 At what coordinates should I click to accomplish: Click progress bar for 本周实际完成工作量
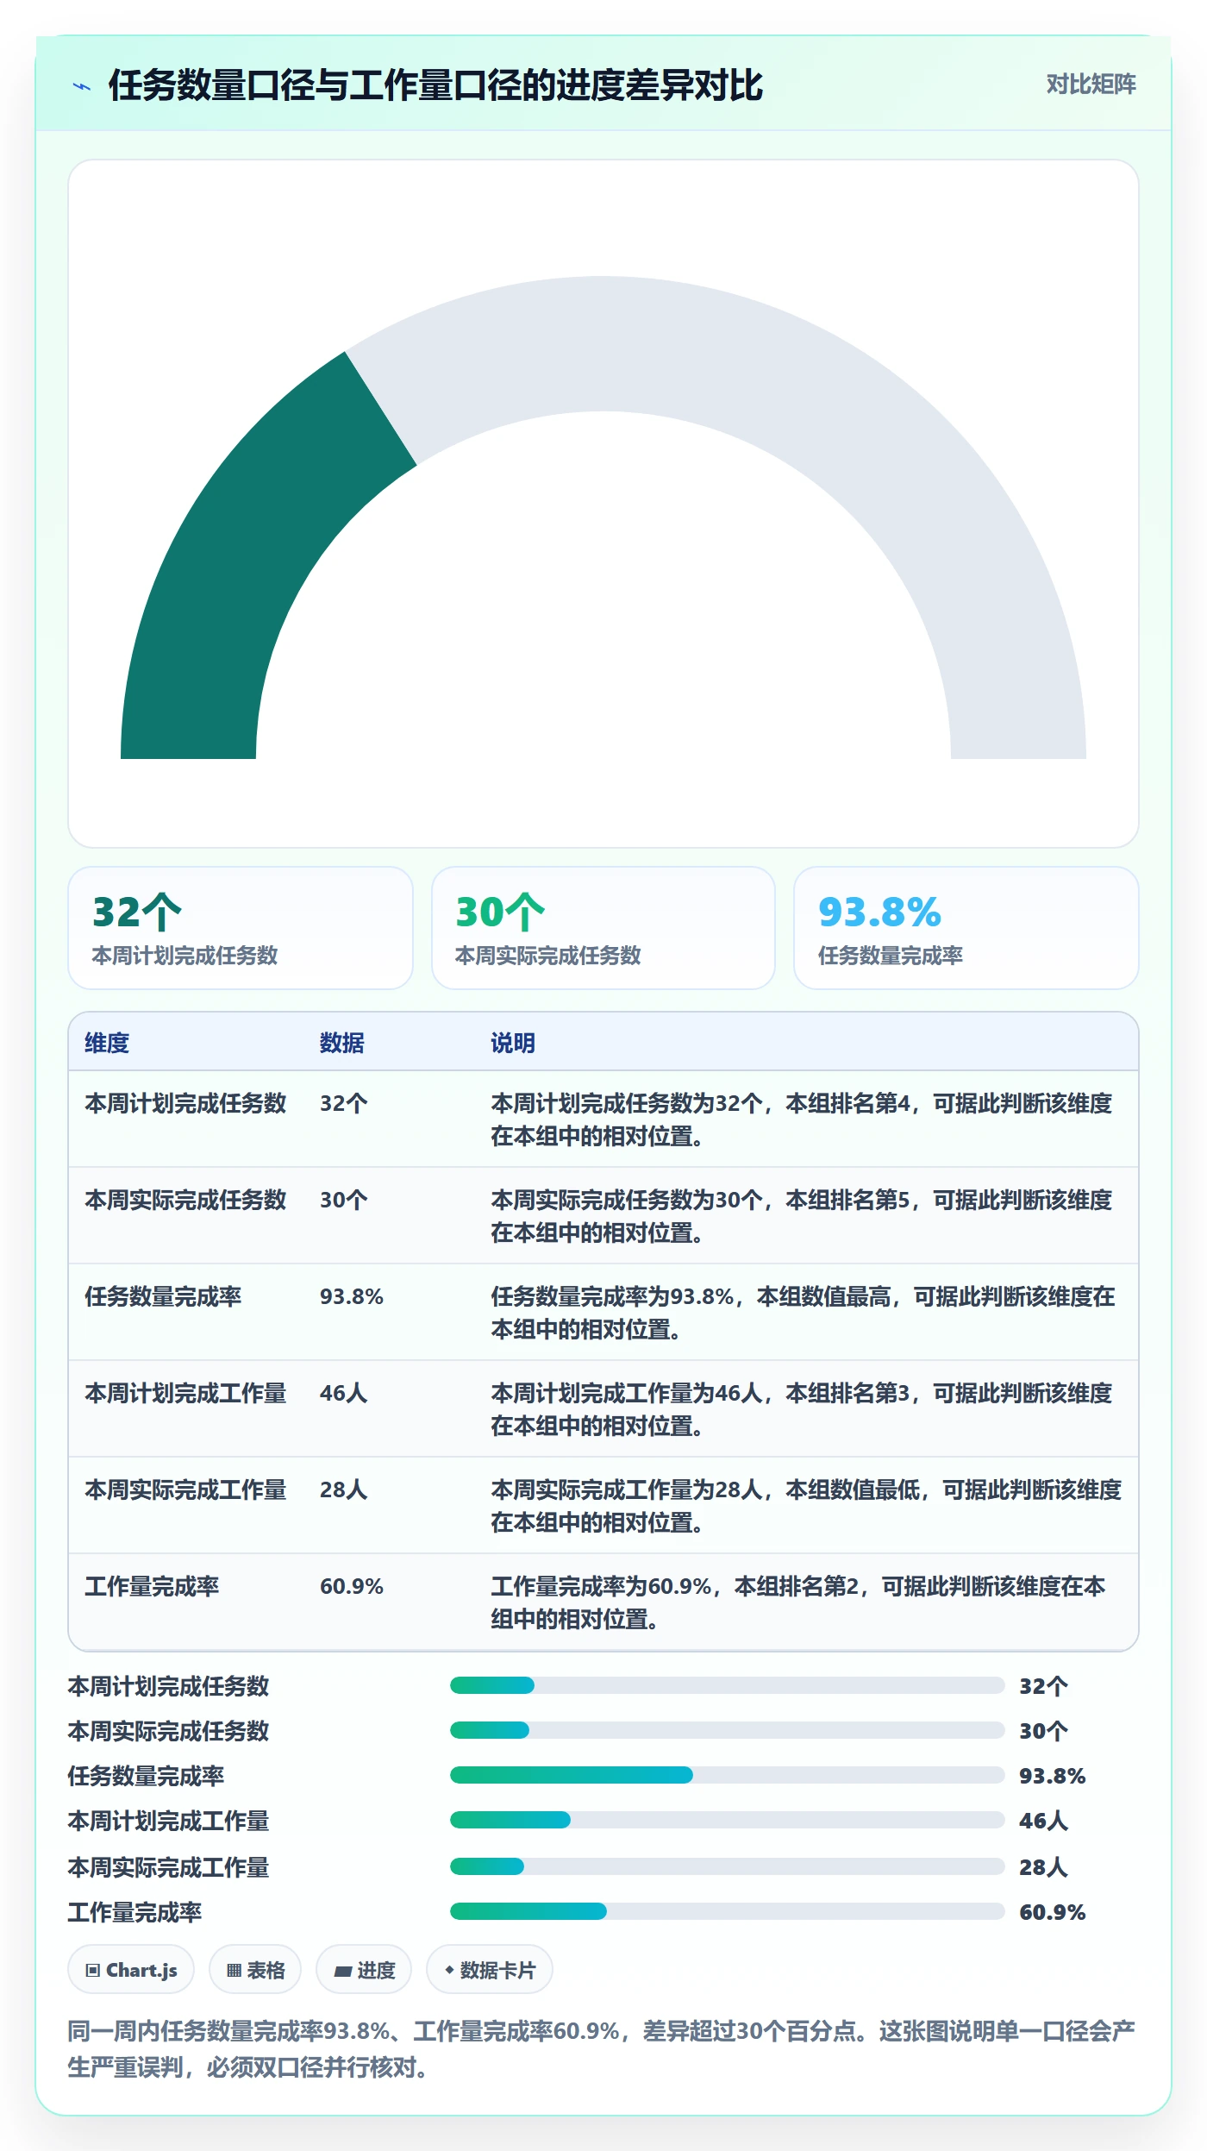(x=727, y=1866)
